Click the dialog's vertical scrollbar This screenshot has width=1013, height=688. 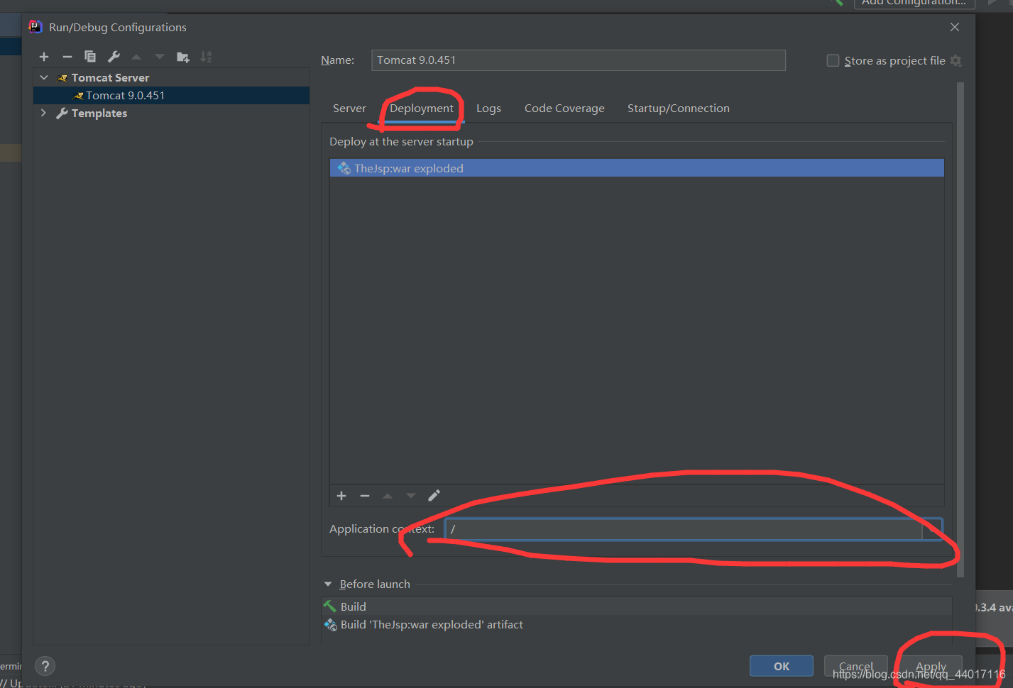[960, 330]
